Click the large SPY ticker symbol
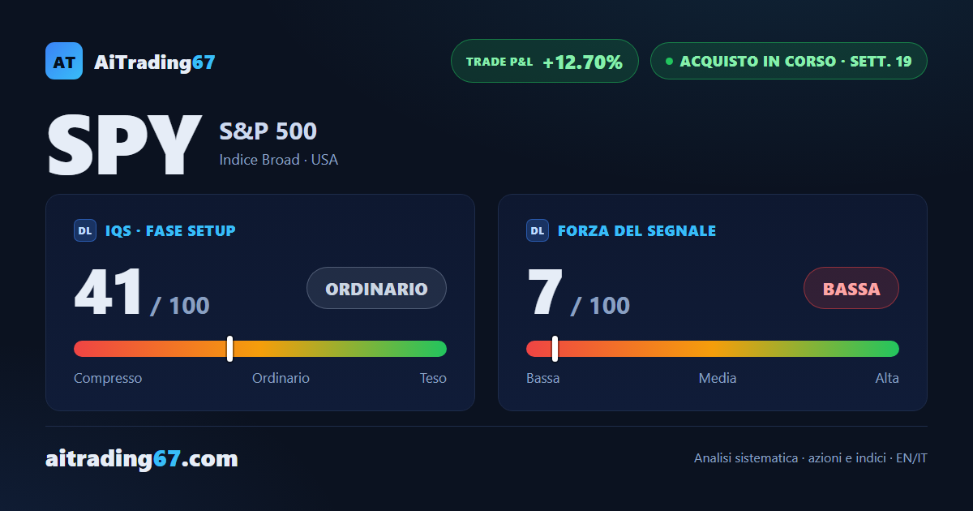Image resolution: width=973 pixels, height=511 pixels. 123,146
